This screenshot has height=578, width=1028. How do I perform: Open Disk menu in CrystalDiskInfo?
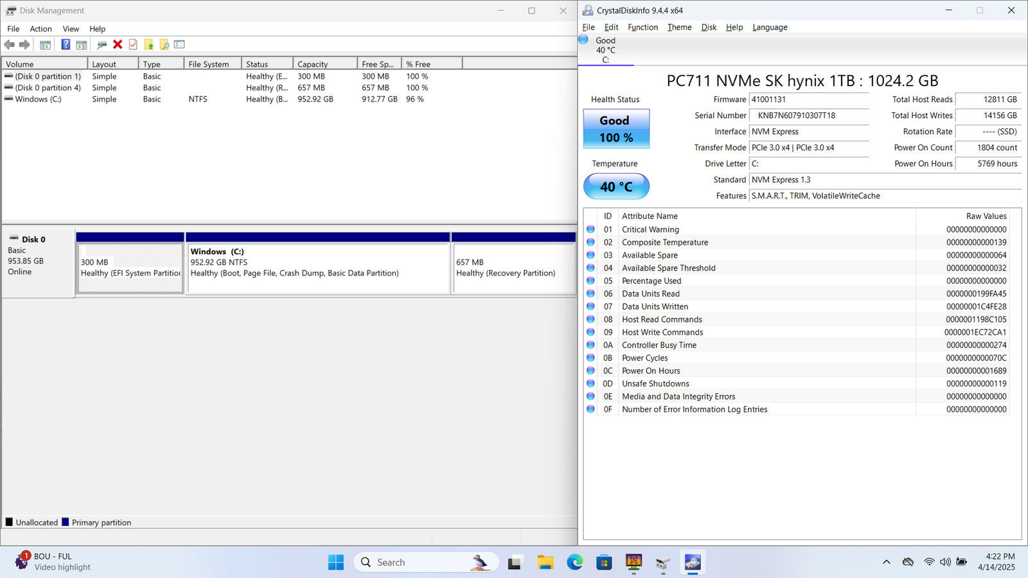click(x=709, y=27)
